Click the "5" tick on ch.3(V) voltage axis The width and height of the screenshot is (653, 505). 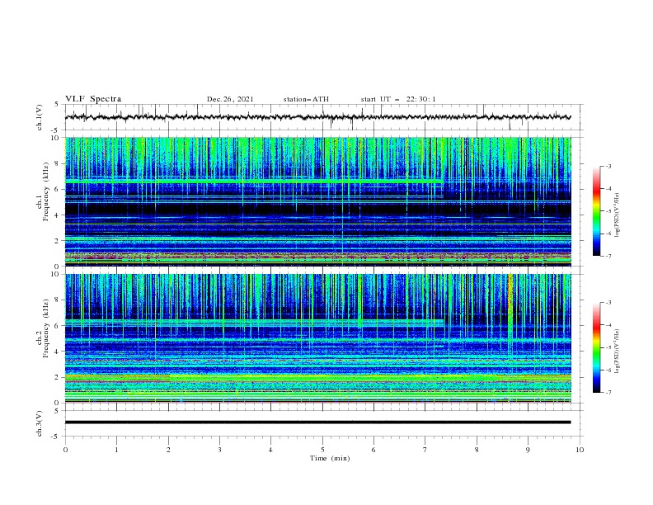(x=57, y=410)
